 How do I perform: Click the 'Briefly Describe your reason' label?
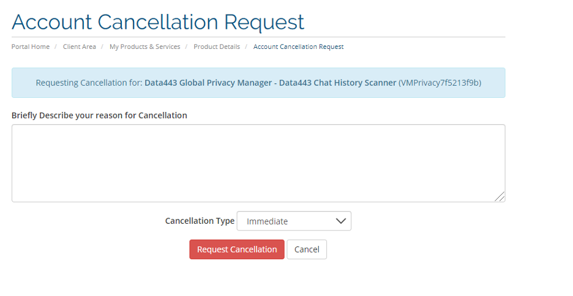coord(99,116)
